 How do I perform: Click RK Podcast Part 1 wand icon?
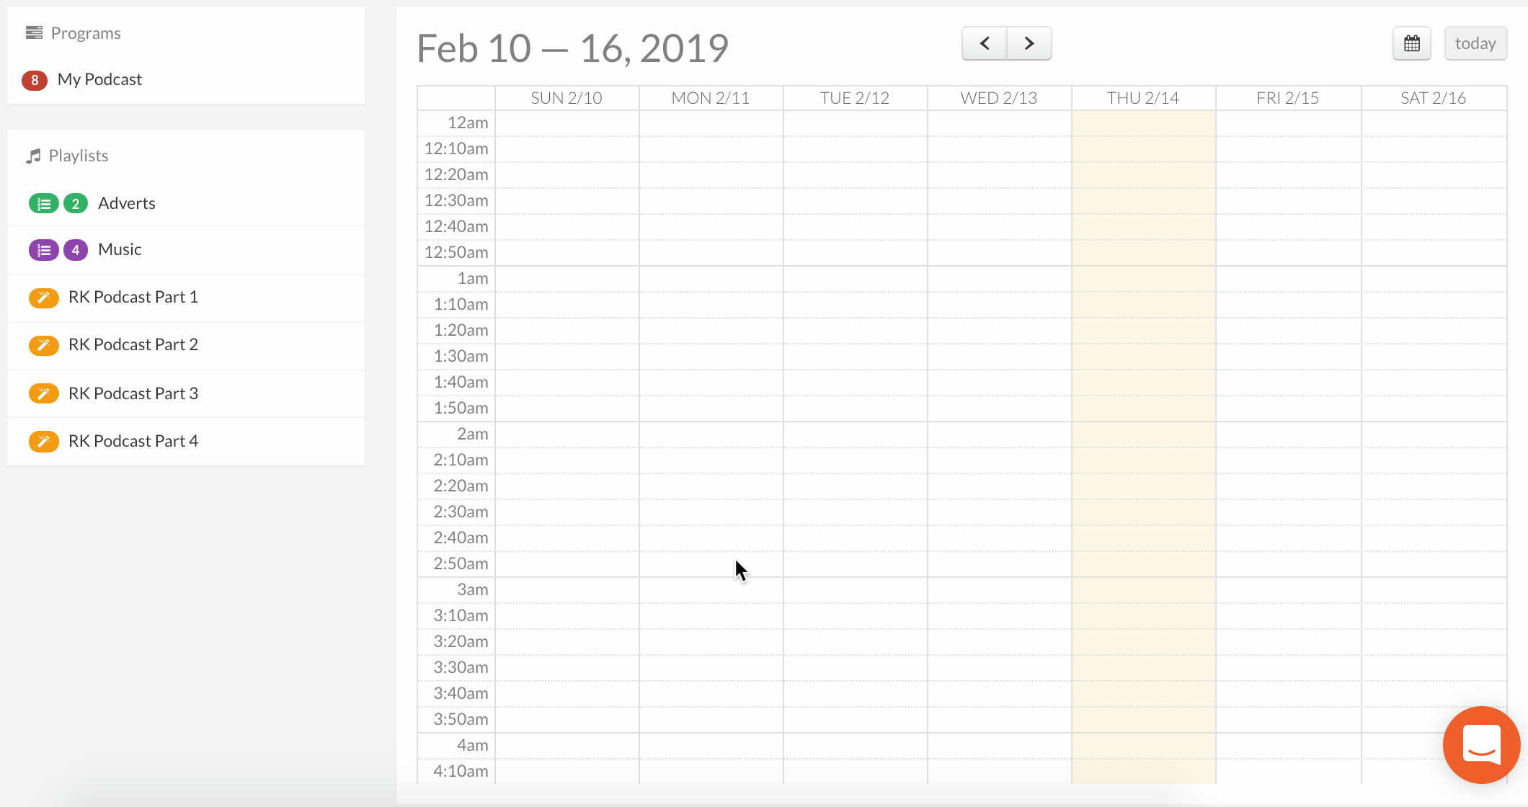click(43, 298)
